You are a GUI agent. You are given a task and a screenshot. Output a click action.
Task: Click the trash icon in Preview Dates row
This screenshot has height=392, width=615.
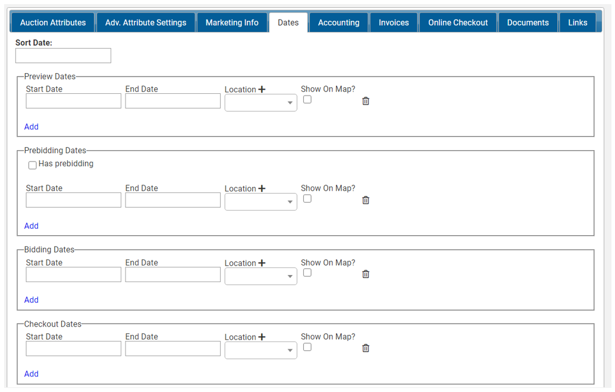click(x=365, y=101)
